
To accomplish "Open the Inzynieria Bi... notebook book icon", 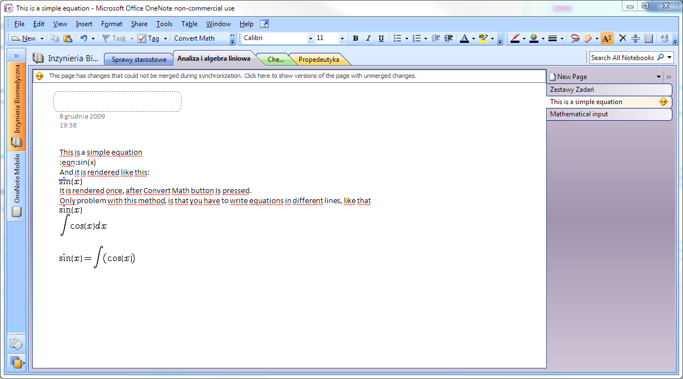I will pyautogui.click(x=38, y=58).
